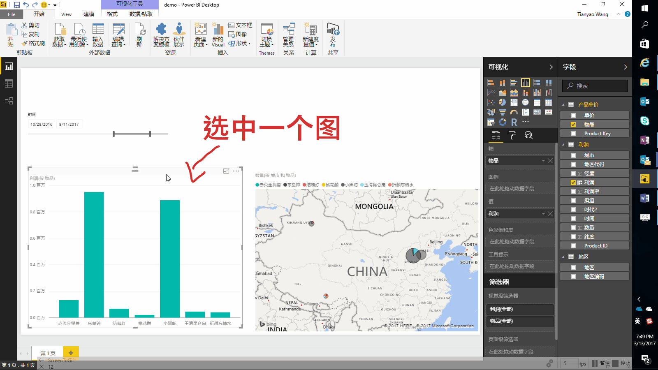Image resolution: width=658 pixels, height=370 pixels.
Task: Open the 获取数据 dropdown
Action: click(x=59, y=35)
